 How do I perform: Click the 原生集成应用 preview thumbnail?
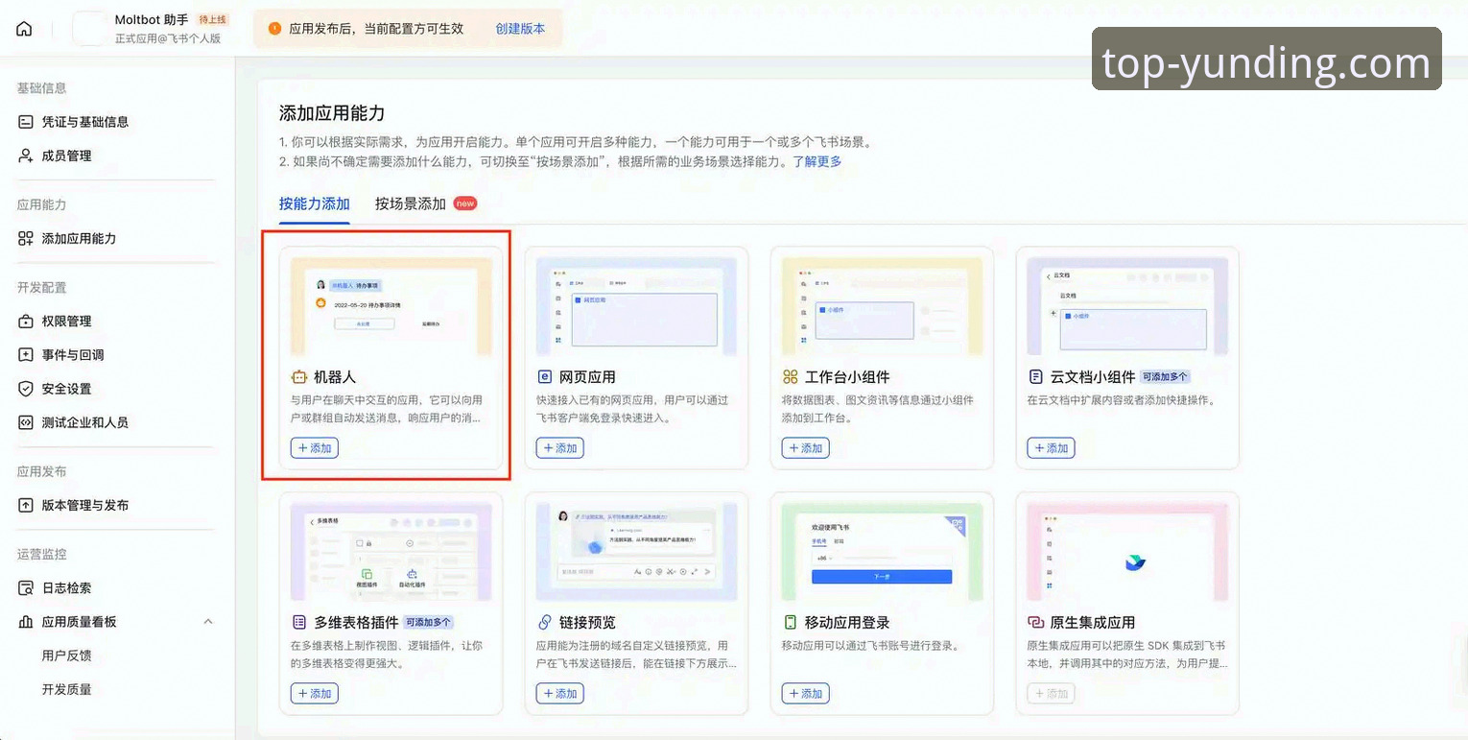click(x=1128, y=552)
